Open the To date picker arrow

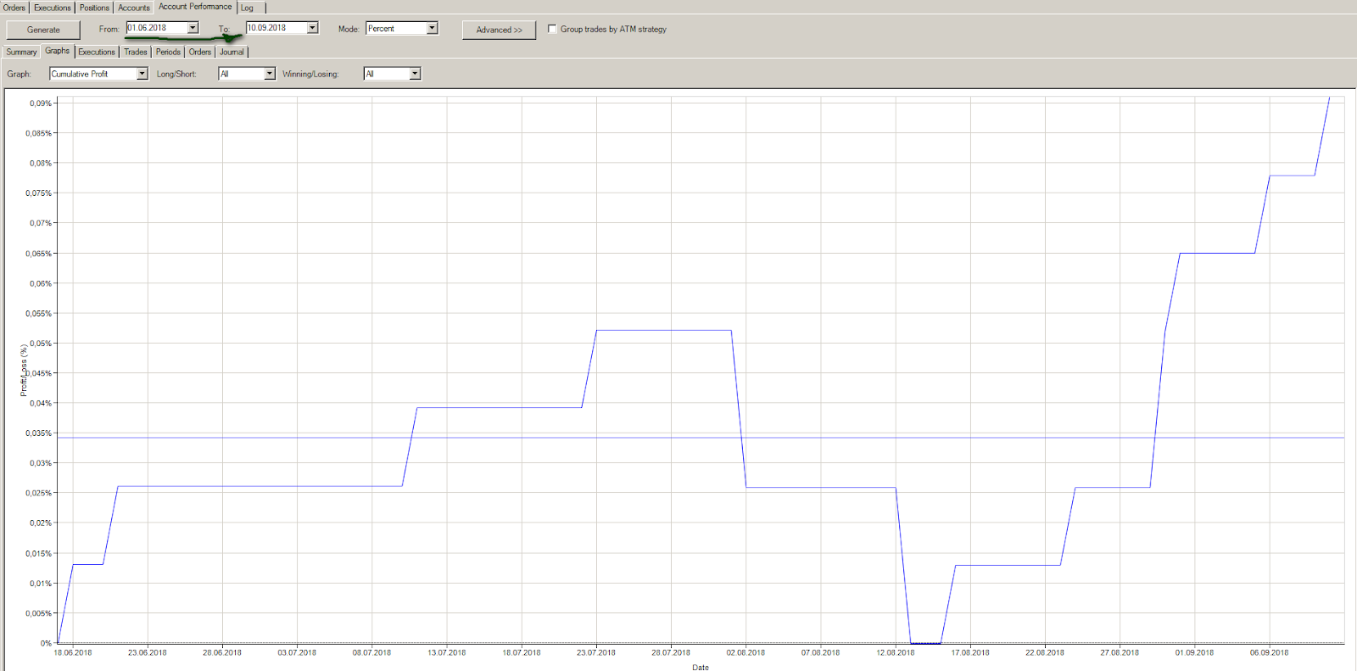pyautogui.click(x=312, y=28)
